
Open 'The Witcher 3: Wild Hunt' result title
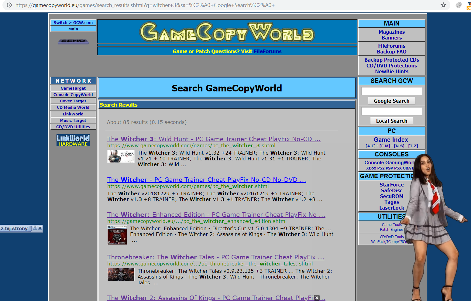point(214,139)
